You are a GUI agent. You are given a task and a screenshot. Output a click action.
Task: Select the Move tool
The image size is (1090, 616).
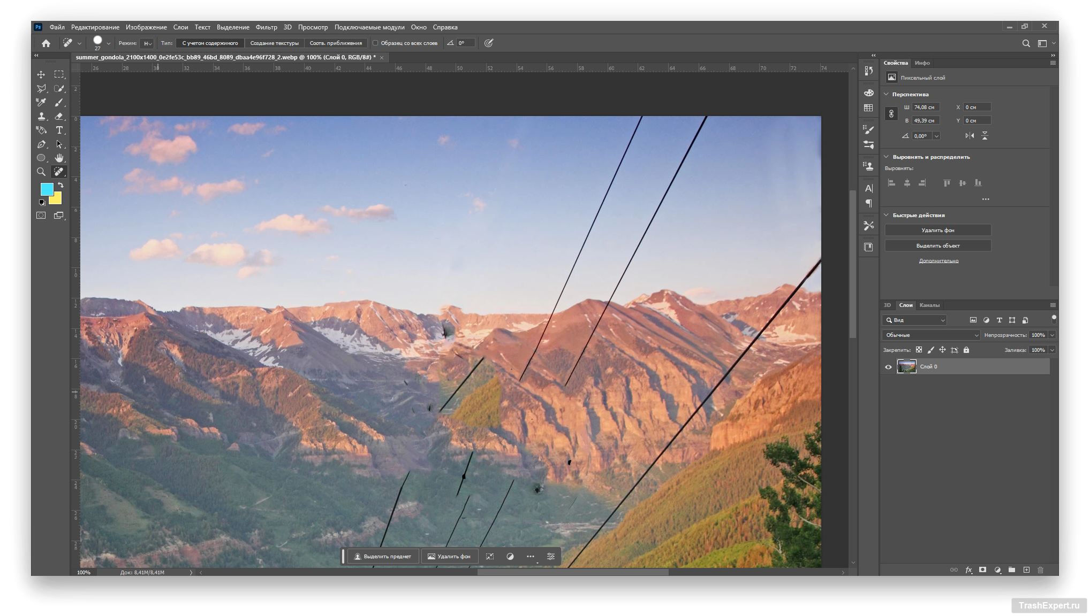click(41, 74)
